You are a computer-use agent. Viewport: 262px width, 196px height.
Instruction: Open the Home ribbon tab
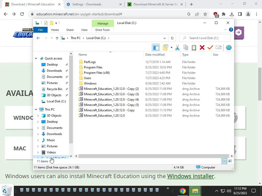coord(55,30)
